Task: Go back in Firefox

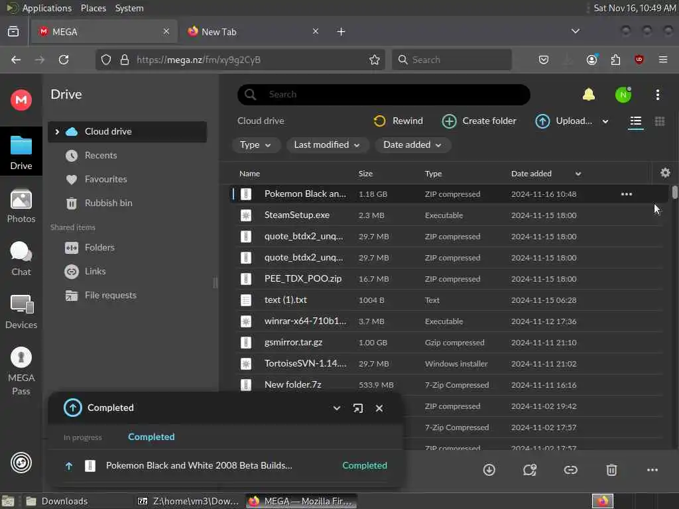Action: coord(16,60)
